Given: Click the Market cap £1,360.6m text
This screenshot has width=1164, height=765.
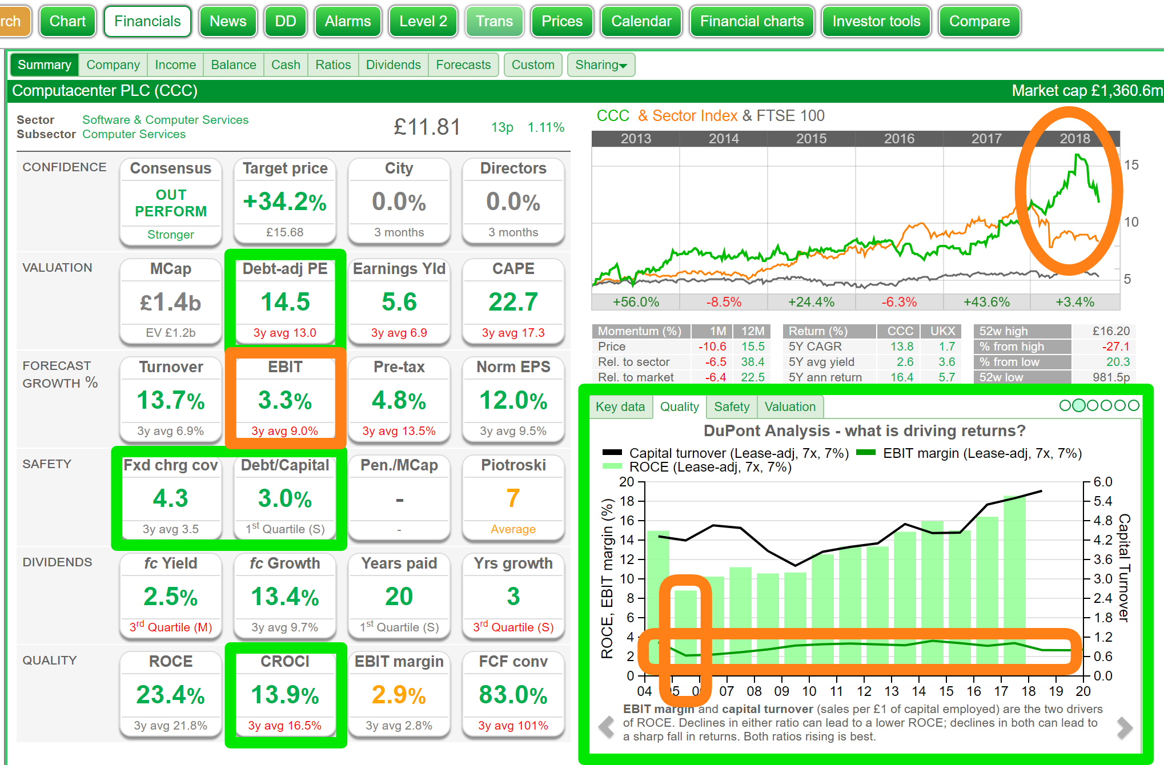Looking at the screenshot, I should point(1087,91).
